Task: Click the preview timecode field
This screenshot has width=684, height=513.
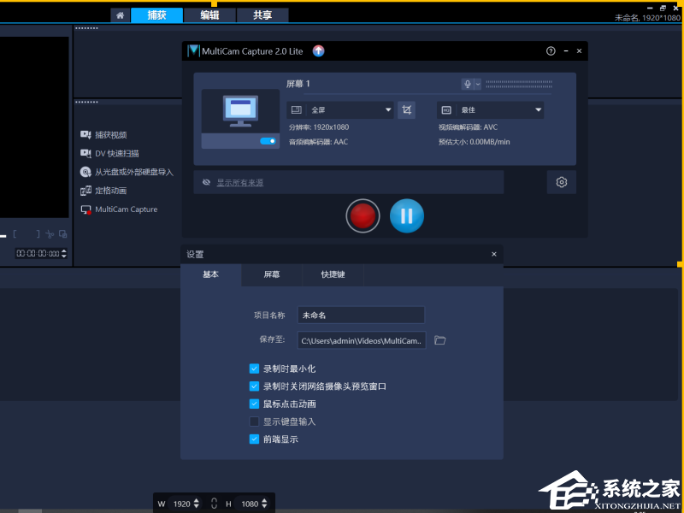Action: pos(38,253)
